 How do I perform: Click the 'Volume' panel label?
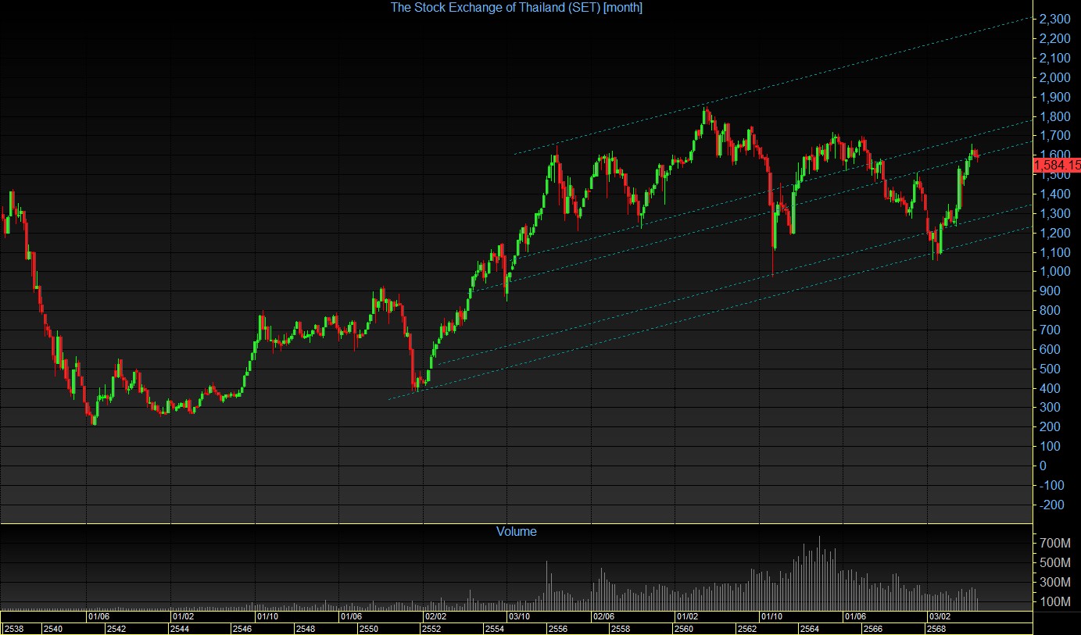point(517,531)
